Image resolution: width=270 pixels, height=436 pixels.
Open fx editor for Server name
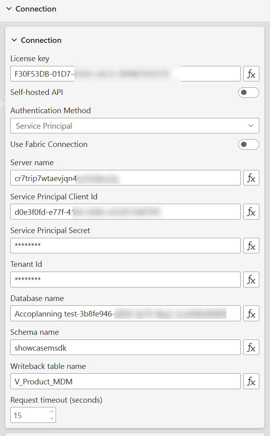click(251, 178)
